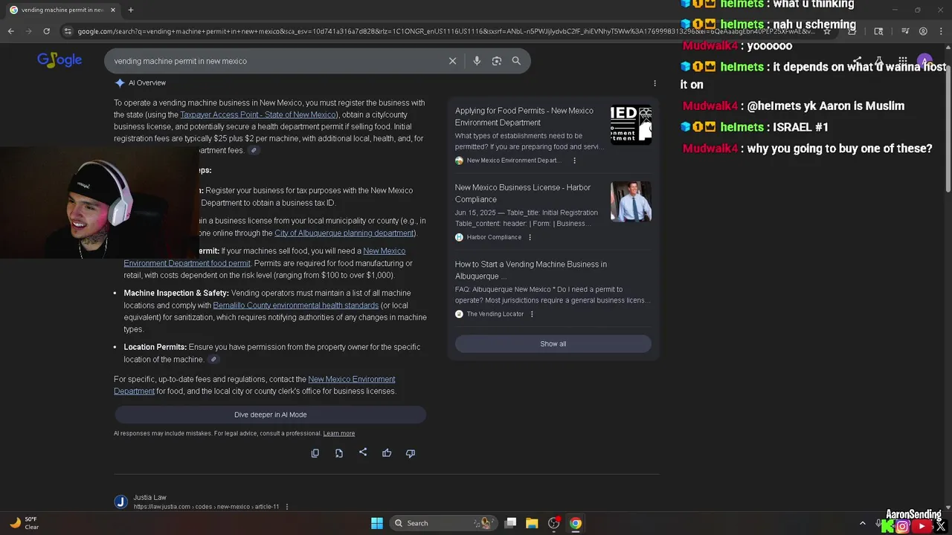Open Google Lens image search icon
This screenshot has width=952, height=535.
coord(497,61)
